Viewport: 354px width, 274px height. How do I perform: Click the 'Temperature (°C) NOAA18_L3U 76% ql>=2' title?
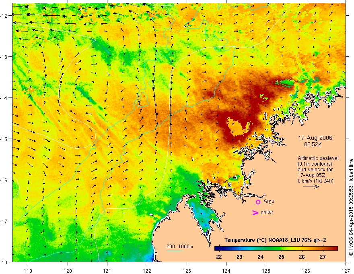(275, 240)
